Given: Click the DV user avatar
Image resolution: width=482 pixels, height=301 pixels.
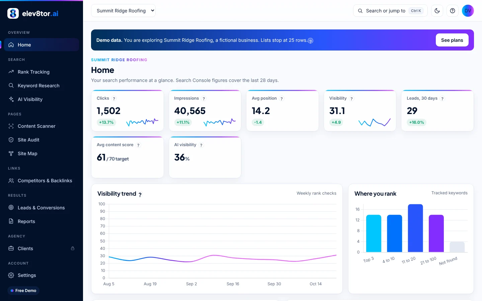Looking at the screenshot, I should tap(468, 11).
